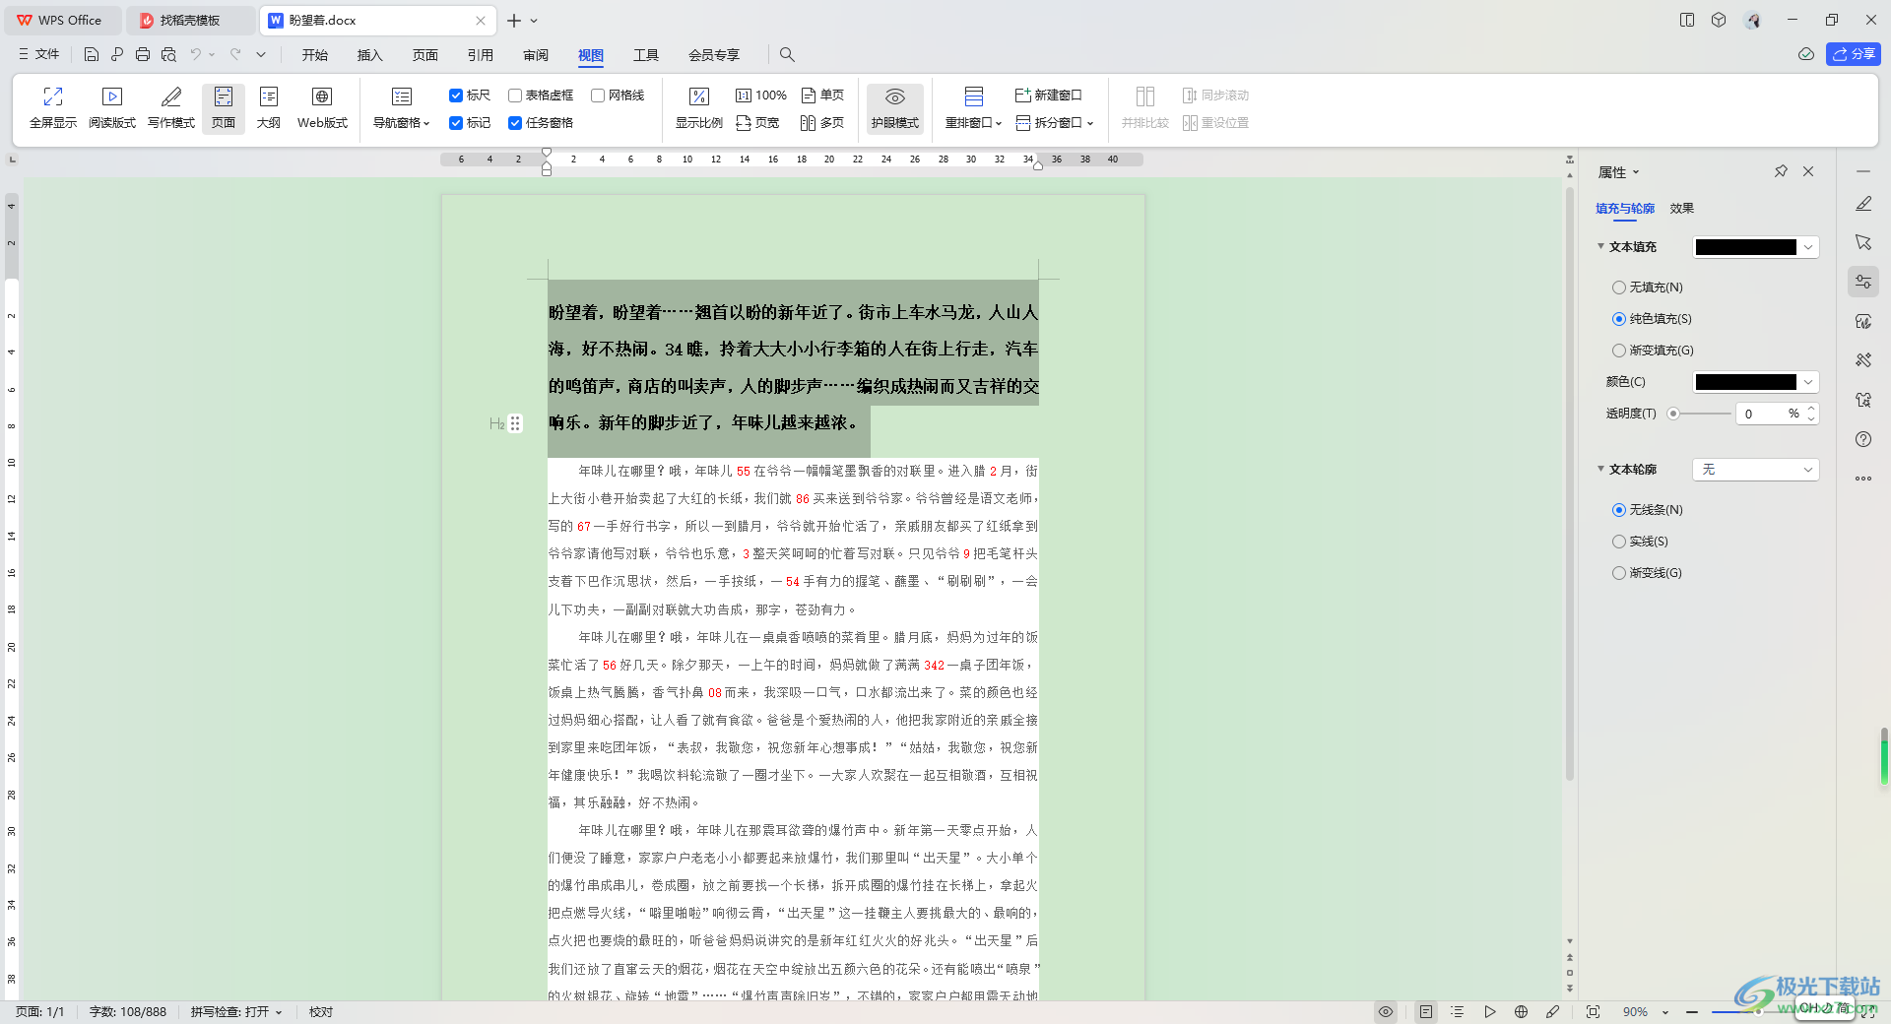
Task: Open a New Window (新建窗口)
Action: (x=1049, y=96)
